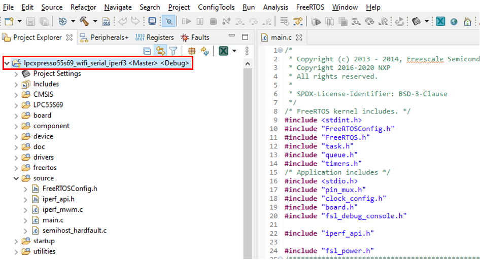480x265 pixels.
Task: Click the orange grid icon in Project Explorer
Action: (192, 51)
